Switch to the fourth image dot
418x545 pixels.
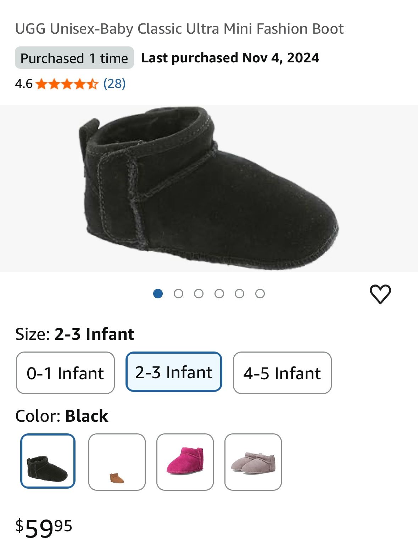(219, 294)
